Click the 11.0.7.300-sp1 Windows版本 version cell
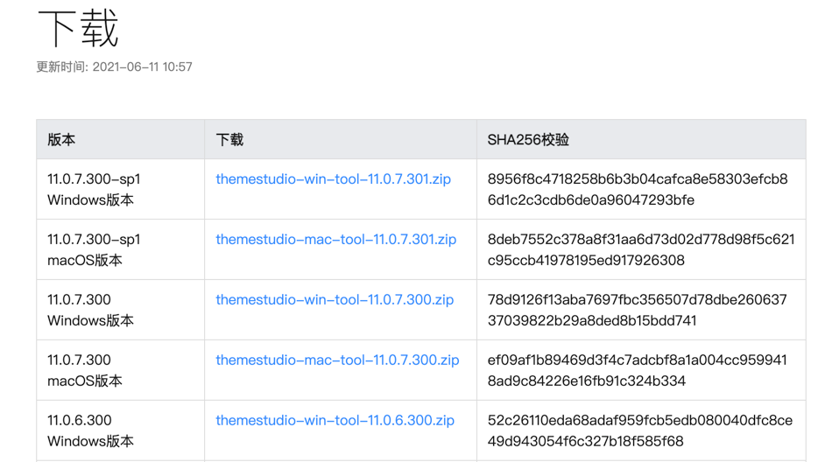The width and height of the screenshot is (832, 462). tap(94, 190)
